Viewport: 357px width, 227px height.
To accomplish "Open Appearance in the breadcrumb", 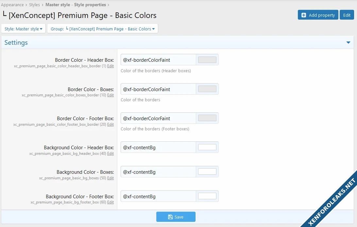I will pos(12,5).
